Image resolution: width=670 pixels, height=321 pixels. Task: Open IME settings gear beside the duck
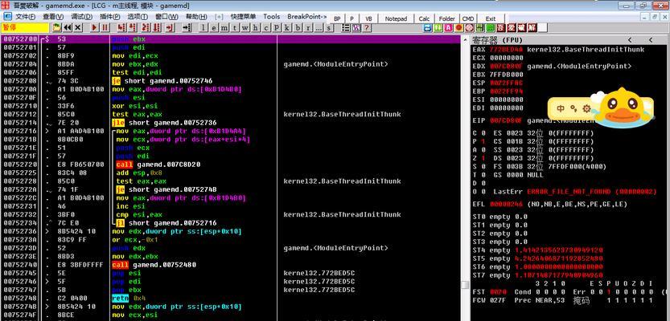[586, 108]
